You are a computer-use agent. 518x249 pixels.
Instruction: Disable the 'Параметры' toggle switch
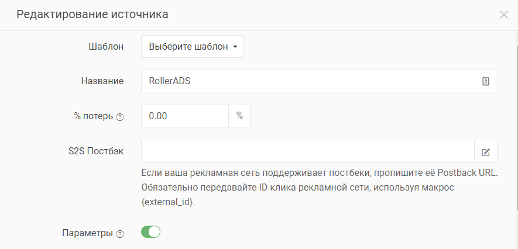(150, 232)
